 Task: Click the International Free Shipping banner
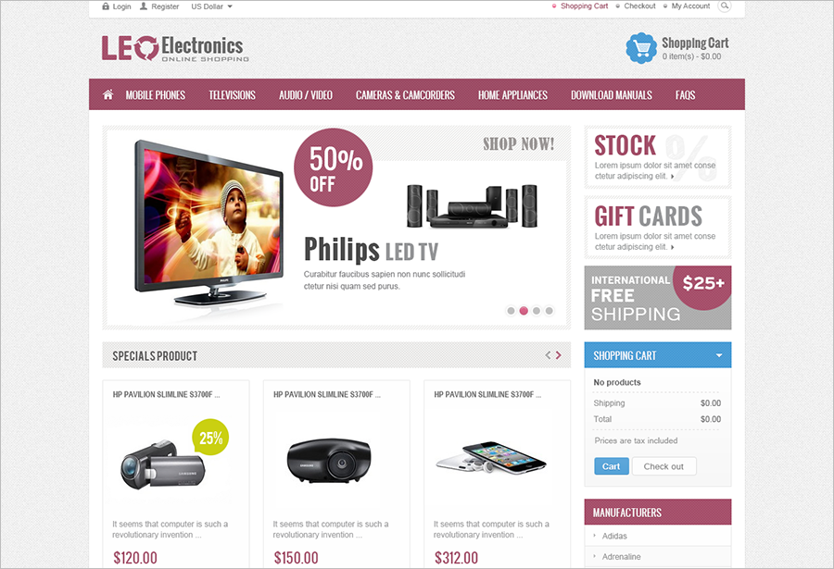[x=658, y=298]
